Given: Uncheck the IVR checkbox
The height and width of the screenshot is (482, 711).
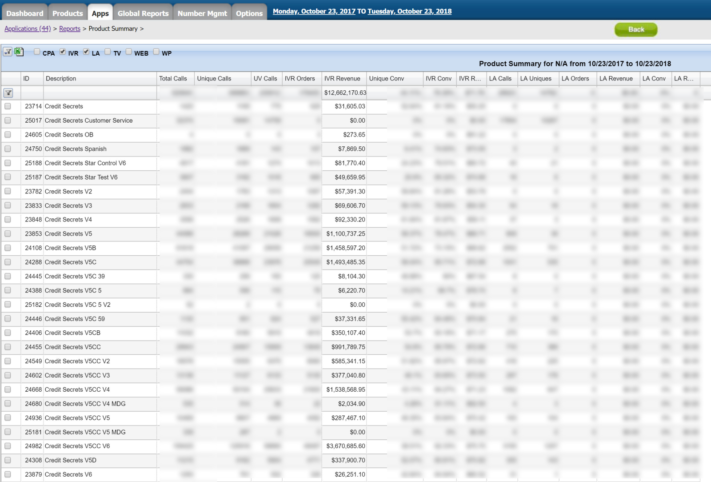Looking at the screenshot, I should [x=63, y=52].
